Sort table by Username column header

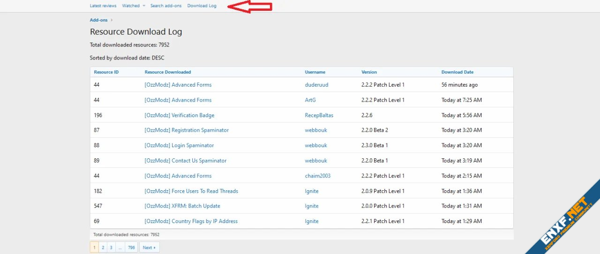(315, 72)
